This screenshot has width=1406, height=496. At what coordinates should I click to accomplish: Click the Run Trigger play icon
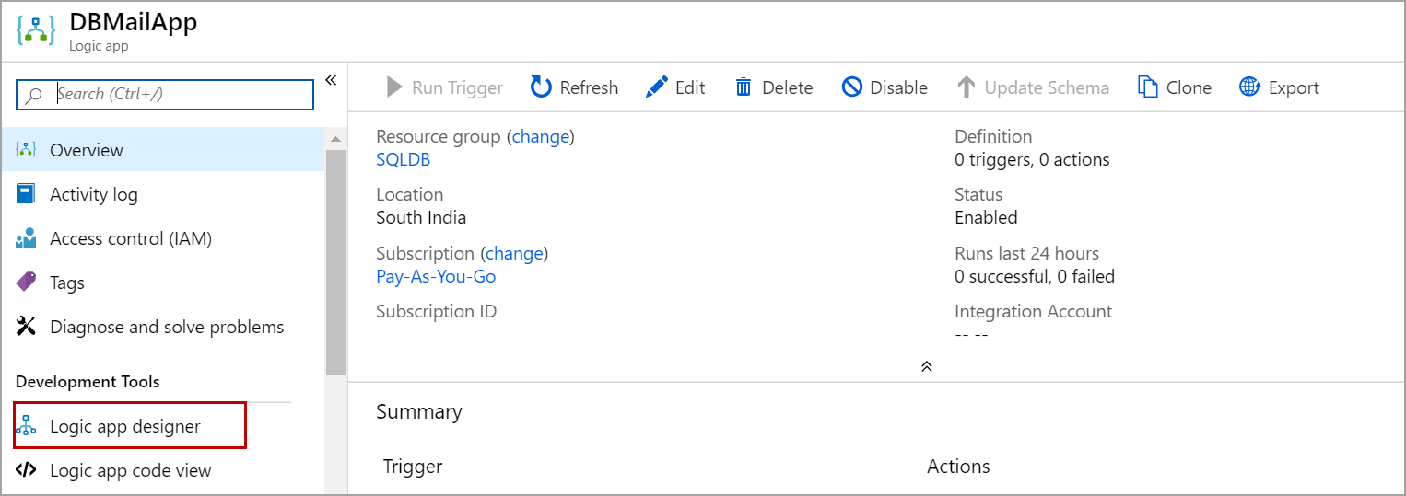(x=394, y=87)
